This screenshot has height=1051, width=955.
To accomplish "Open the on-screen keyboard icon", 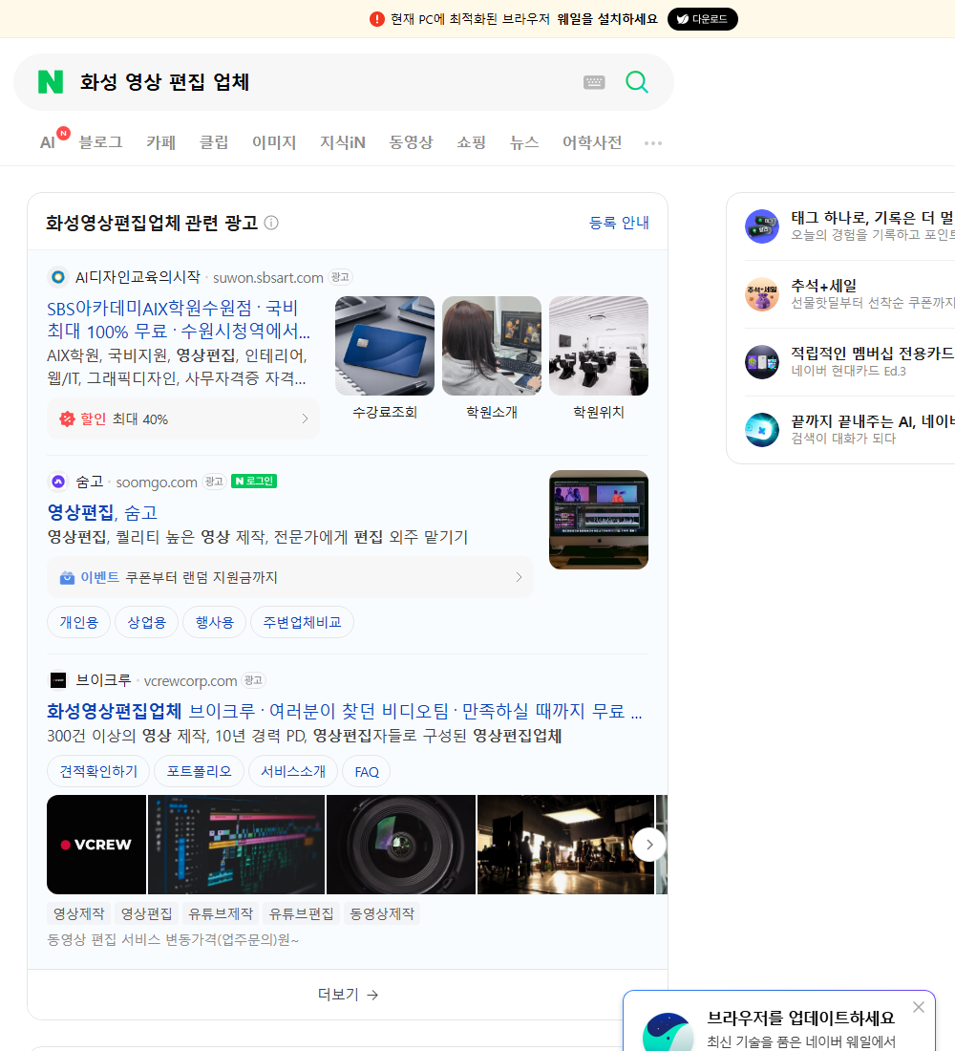I will pyautogui.click(x=594, y=82).
